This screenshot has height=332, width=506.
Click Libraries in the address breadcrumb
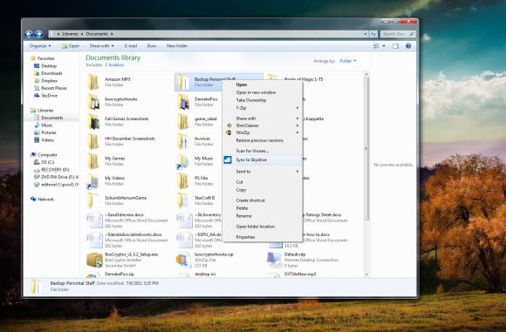[71, 34]
